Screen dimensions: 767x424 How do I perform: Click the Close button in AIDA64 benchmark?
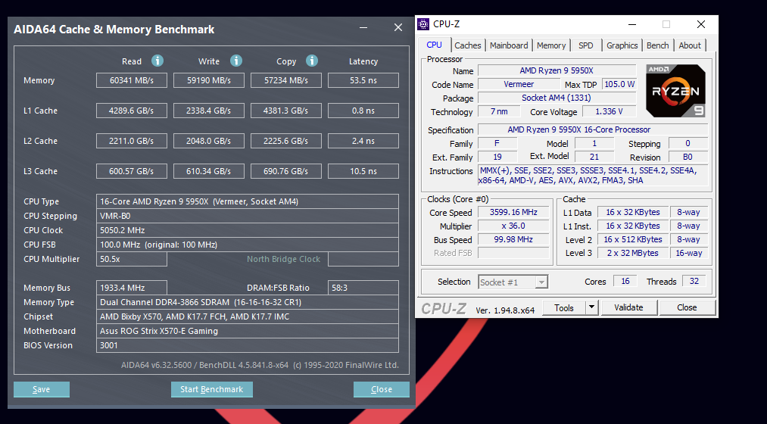[x=382, y=389]
